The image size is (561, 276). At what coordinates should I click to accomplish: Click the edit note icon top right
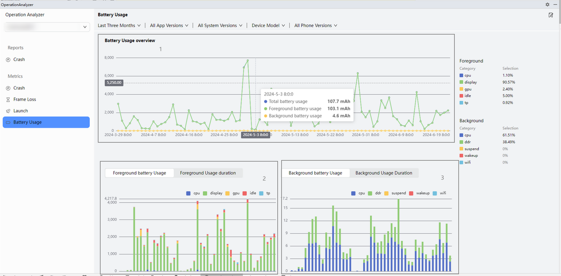[x=551, y=15]
